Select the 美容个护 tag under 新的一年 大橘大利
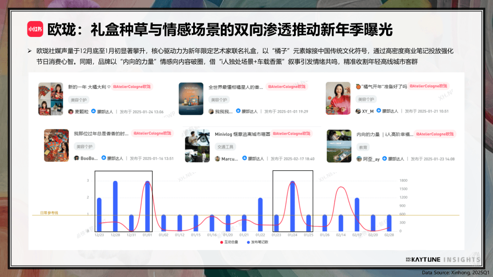The image size is (493, 277). click(x=79, y=100)
